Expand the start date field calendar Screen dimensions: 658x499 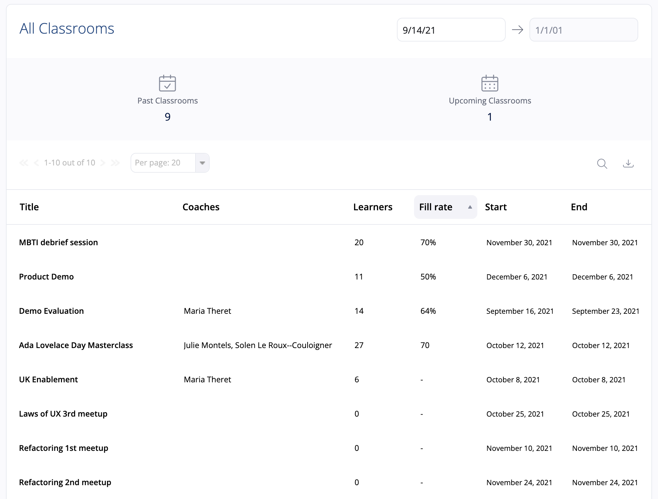point(451,30)
